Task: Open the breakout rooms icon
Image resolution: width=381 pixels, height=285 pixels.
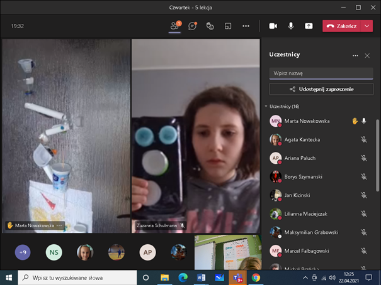Action: click(x=228, y=26)
